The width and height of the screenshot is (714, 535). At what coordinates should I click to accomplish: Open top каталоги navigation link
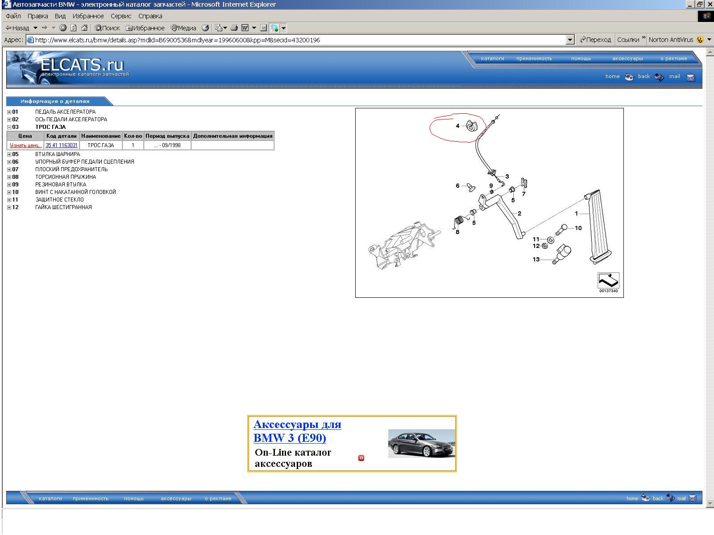pyautogui.click(x=493, y=58)
